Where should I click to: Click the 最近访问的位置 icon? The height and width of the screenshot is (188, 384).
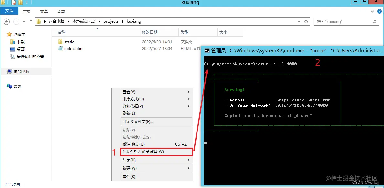tap(13, 57)
